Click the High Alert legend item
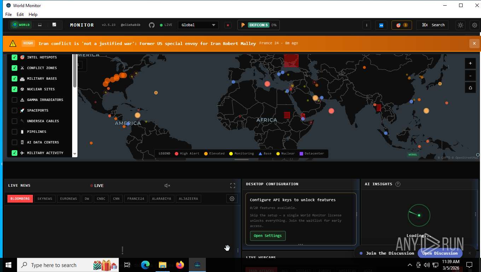This screenshot has height=272, width=481. (187, 153)
